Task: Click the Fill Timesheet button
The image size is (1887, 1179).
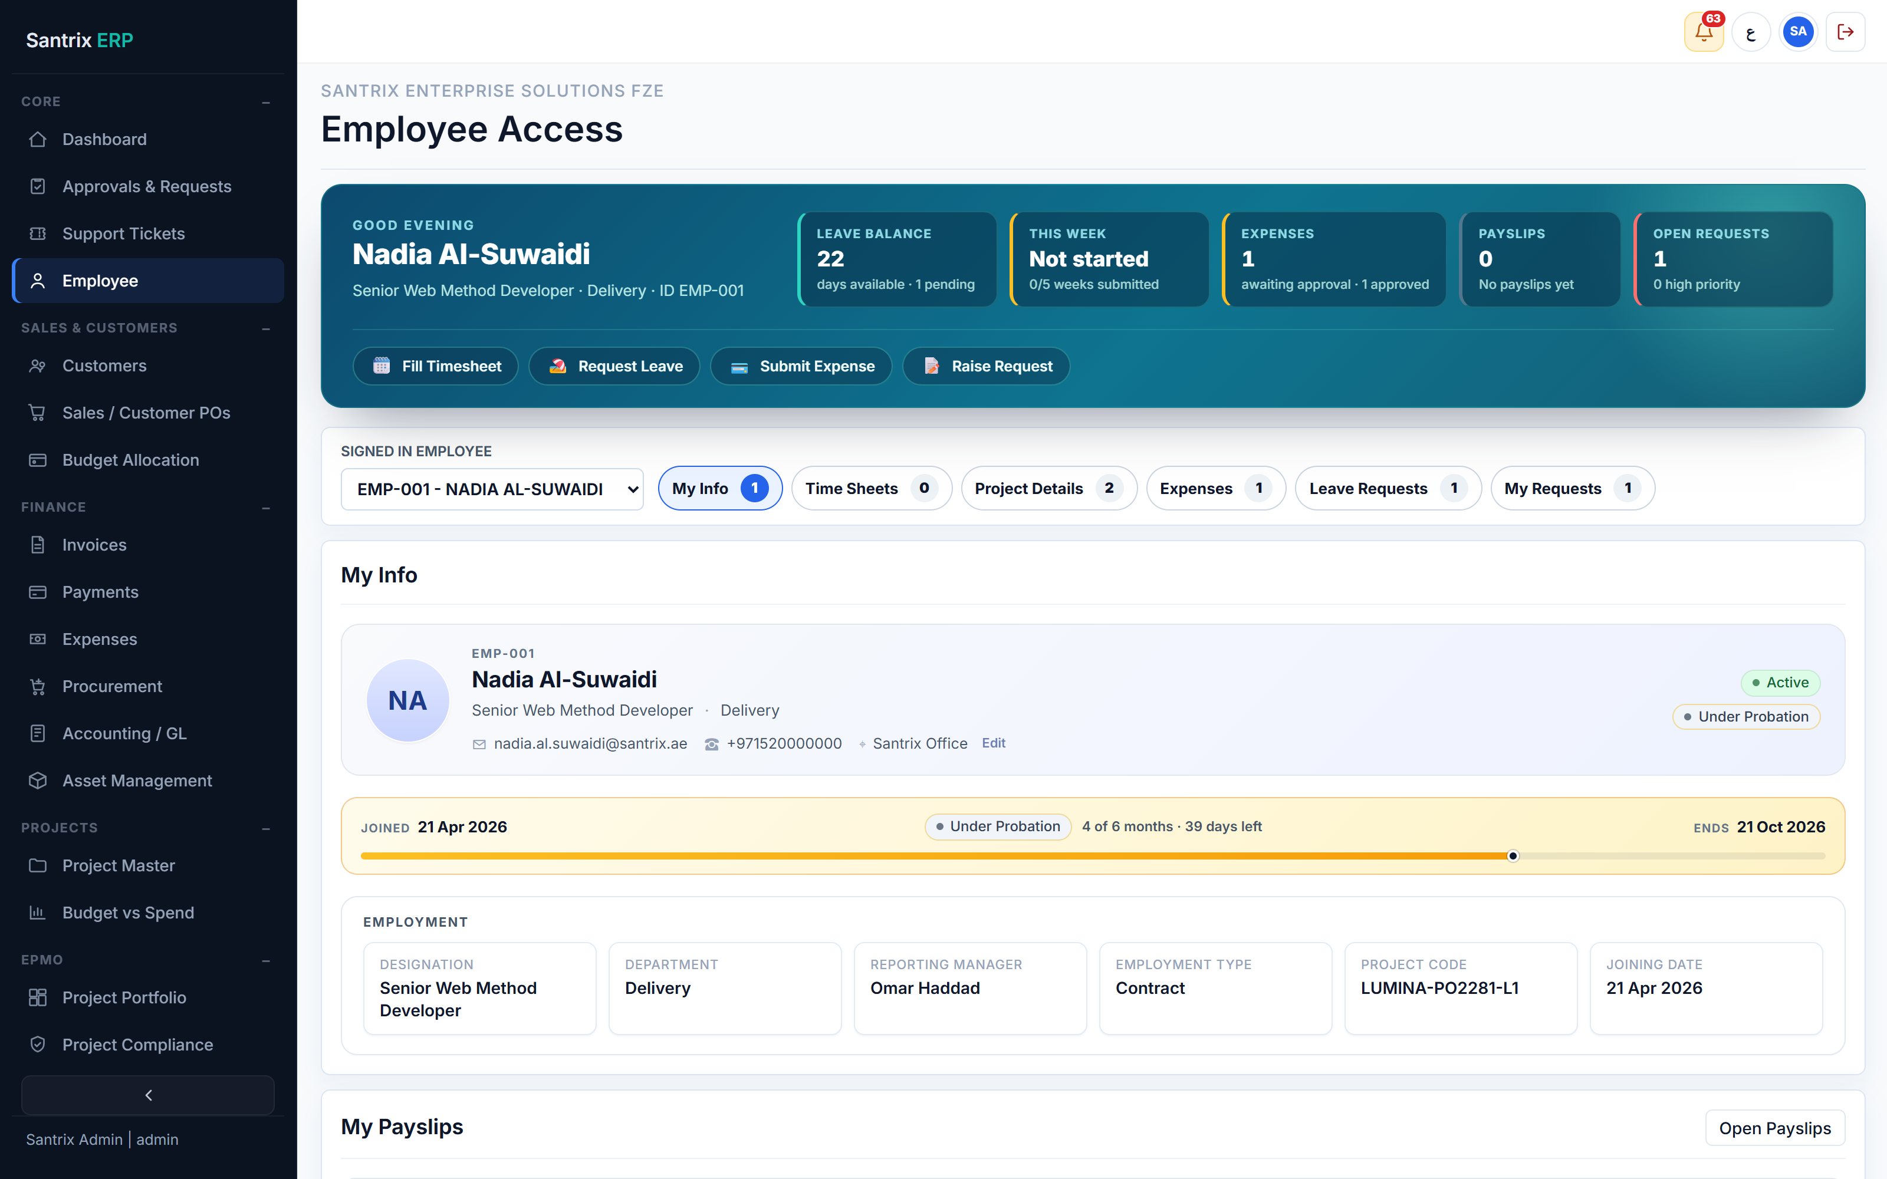Action: click(435, 365)
